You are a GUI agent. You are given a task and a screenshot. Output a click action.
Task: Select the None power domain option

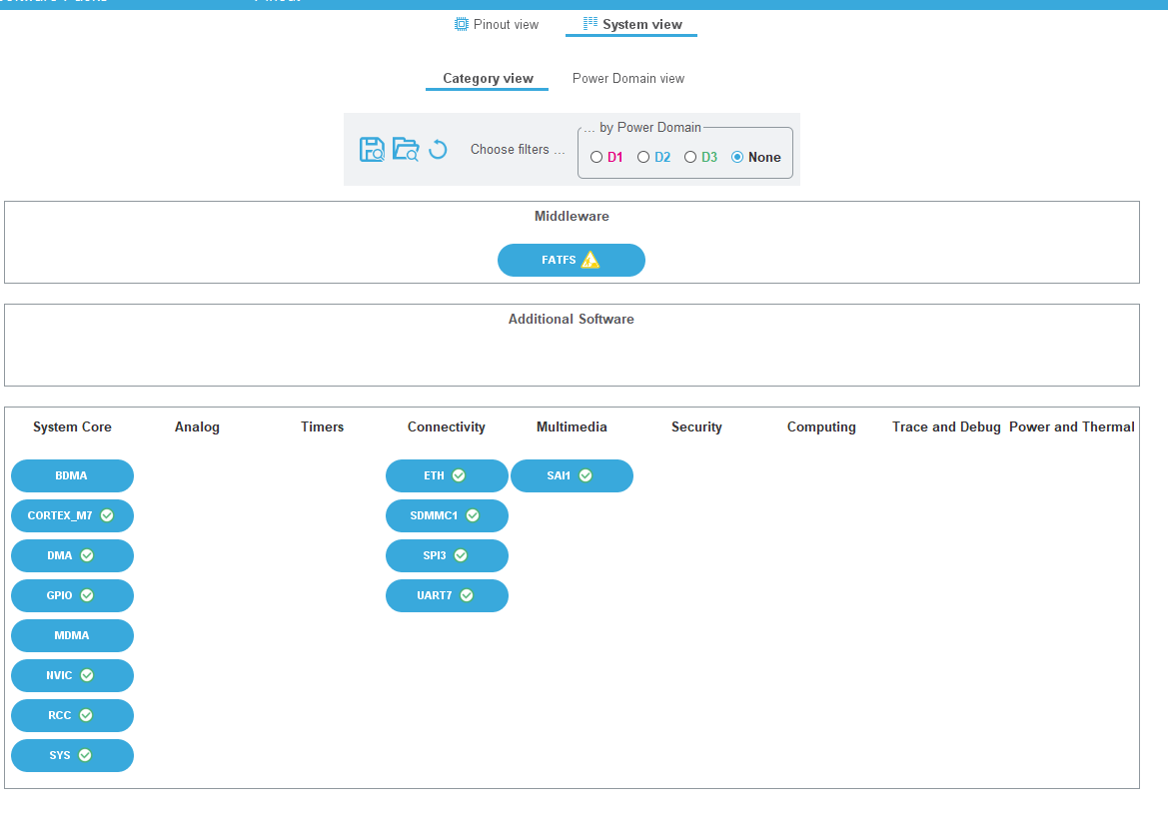click(737, 157)
